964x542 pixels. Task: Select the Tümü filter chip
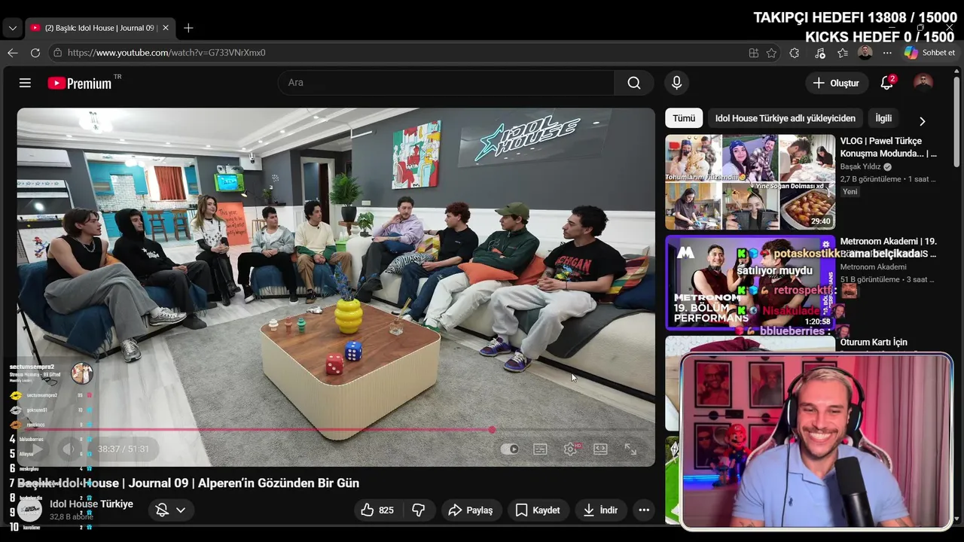[x=684, y=118]
